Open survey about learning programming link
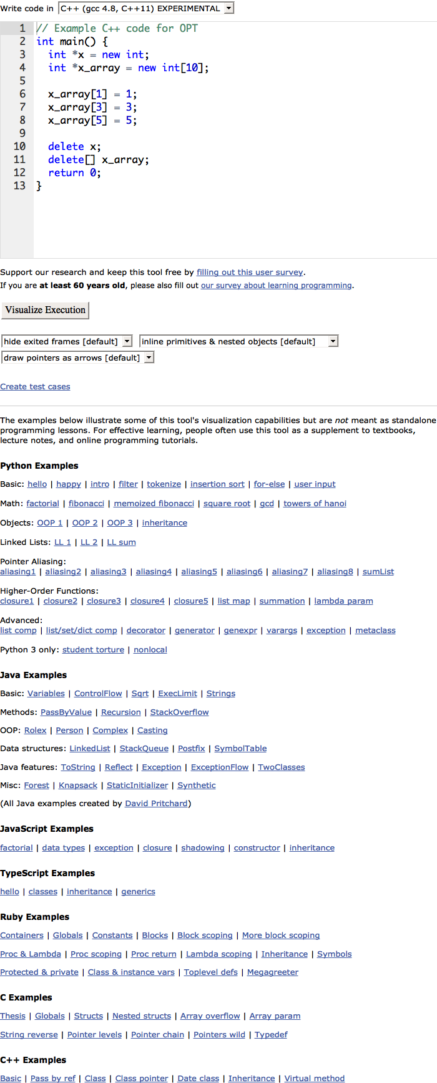Image resolution: width=437 pixels, height=1083 pixels. click(x=276, y=286)
